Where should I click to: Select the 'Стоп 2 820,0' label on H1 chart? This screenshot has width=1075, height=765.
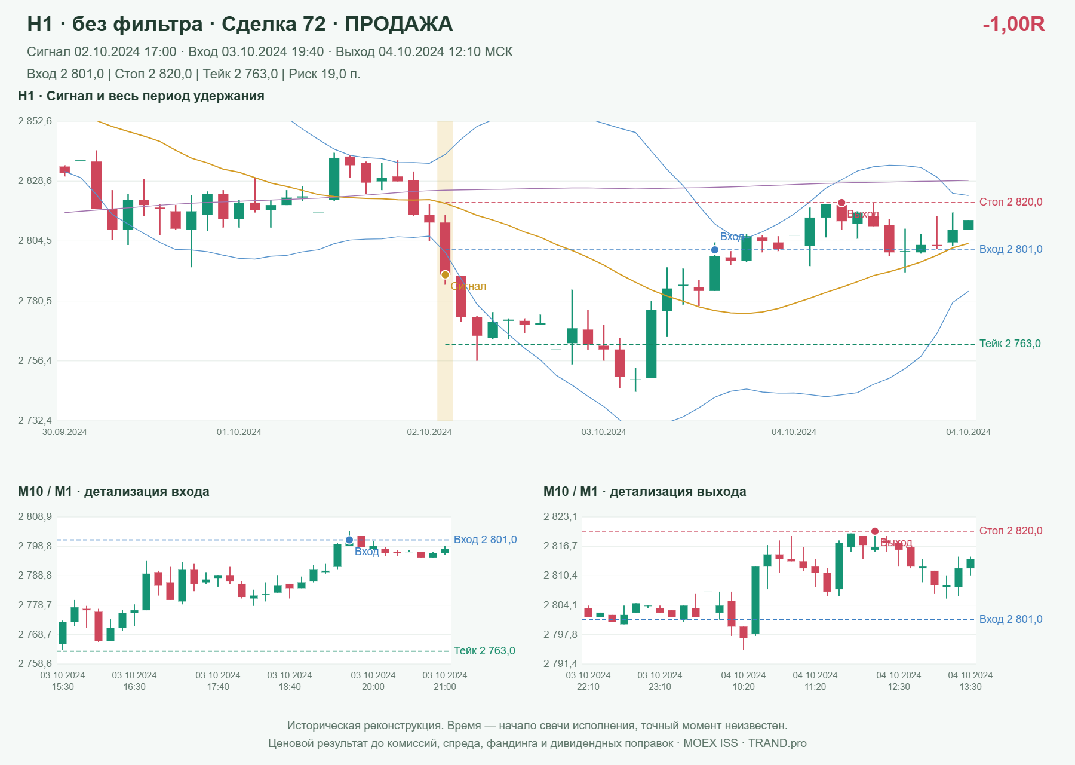1010,202
